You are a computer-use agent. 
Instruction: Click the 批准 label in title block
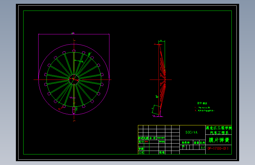162,152
